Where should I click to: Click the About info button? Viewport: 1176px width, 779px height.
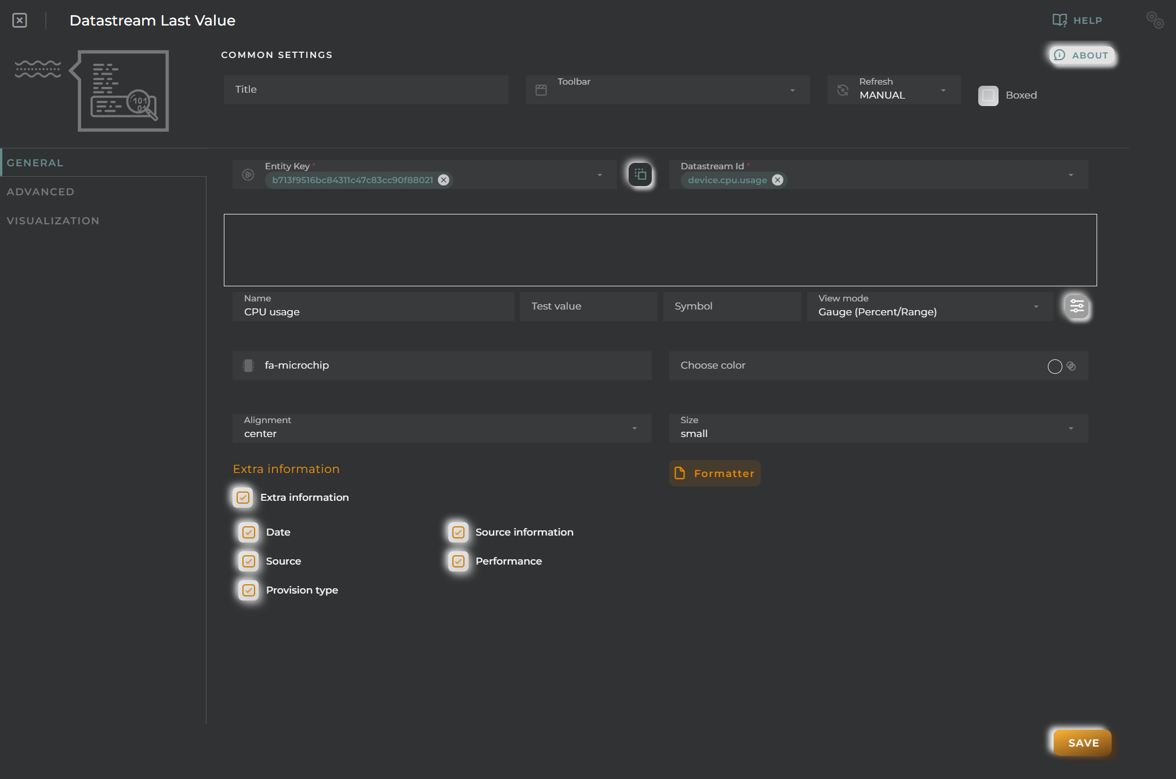pos(1081,55)
